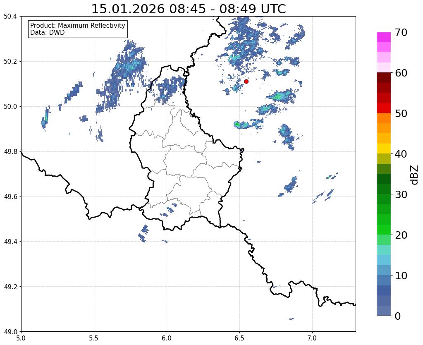Click the latitude axis label 49.6
The height and width of the screenshot is (345, 423).
10,197
